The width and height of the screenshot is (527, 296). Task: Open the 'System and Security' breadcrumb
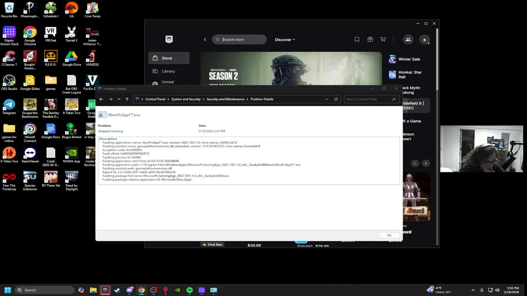click(186, 99)
